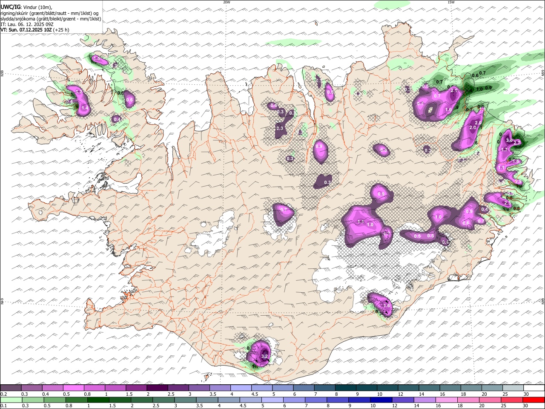Image resolution: width=545 pixels, height=409 pixels.
Task: Select the bright red above-30 rain swatch
Action: click(x=533, y=400)
